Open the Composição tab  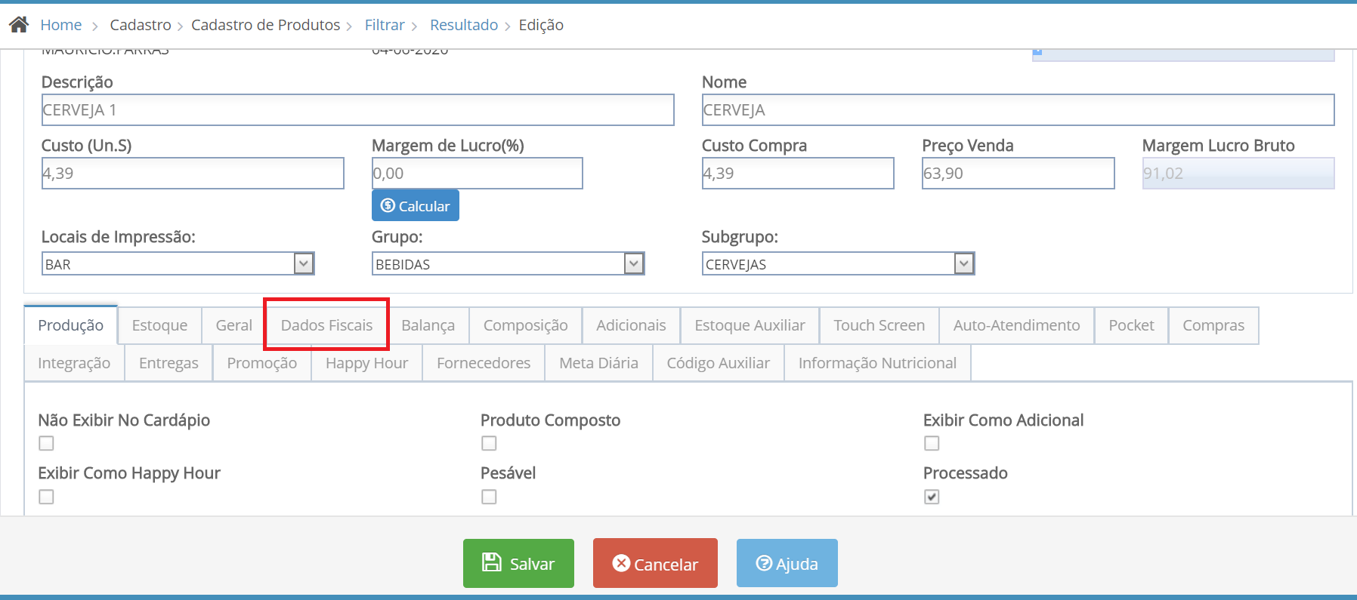tap(525, 325)
